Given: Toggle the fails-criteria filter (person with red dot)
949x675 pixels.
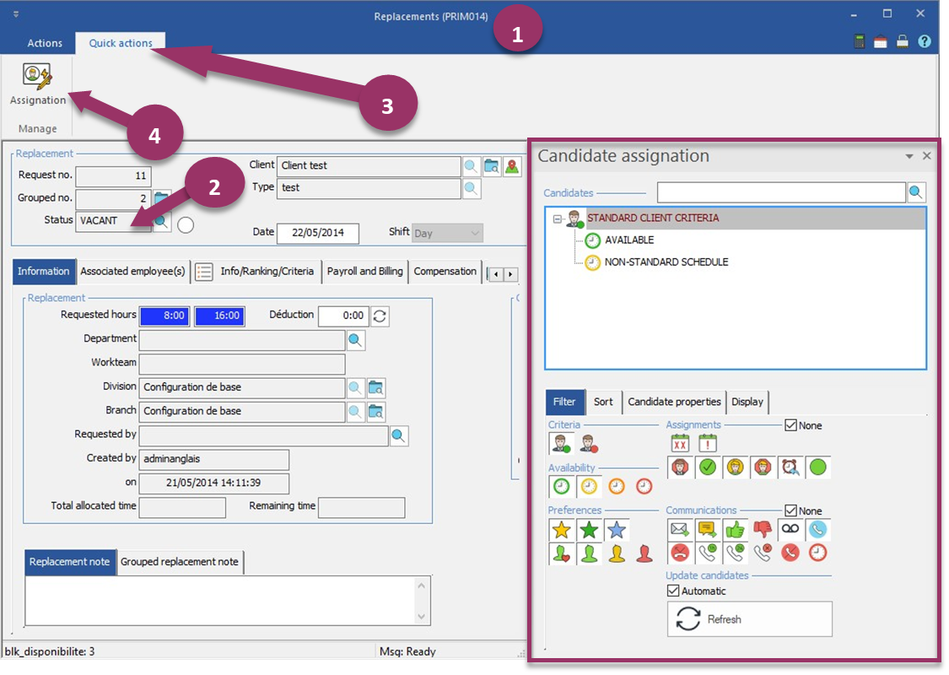Looking at the screenshot, I should click(x=589, y=444).
